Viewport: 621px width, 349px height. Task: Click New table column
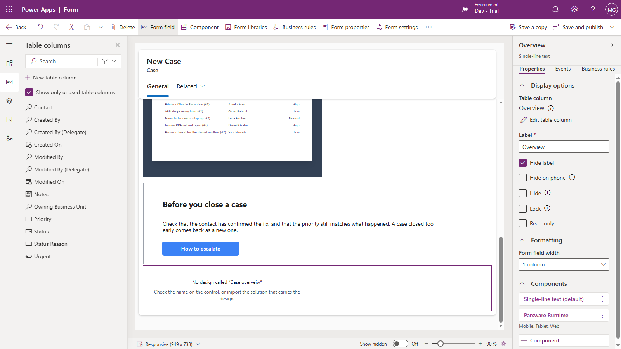(51, 78)
